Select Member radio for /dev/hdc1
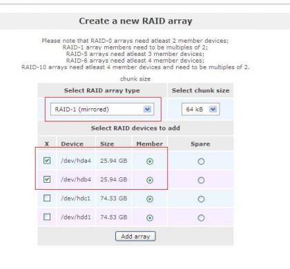This screenshot has width=290, height=269. (x=150, y=199)
